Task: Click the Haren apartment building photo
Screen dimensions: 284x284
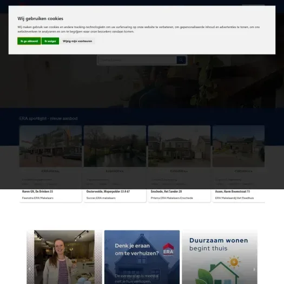Action: click(x=50, y=146)
